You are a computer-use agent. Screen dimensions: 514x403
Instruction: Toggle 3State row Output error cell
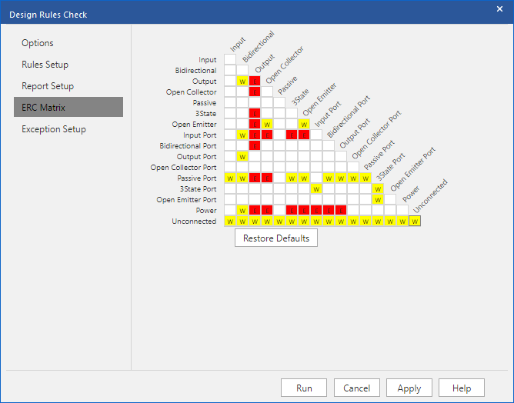[x=255, y=114]
